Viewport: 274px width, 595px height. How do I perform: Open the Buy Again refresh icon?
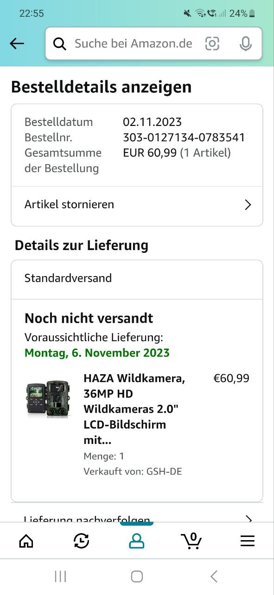pos(82,541)
